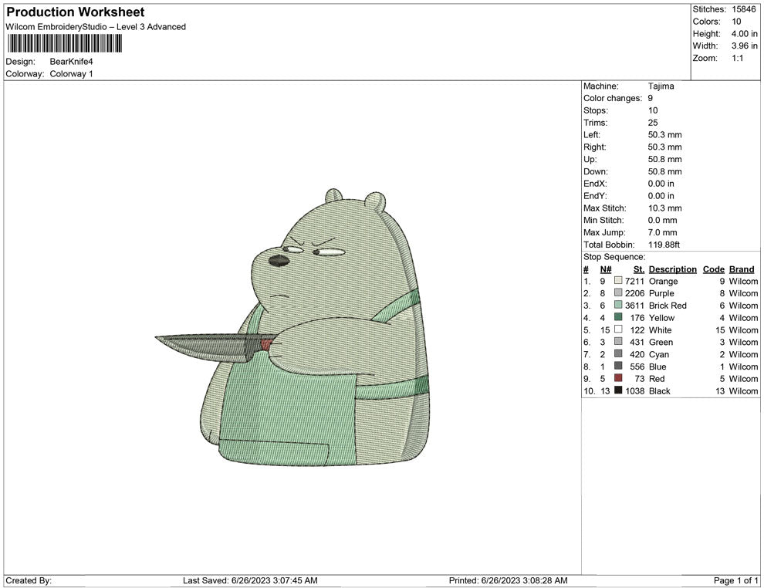Image resolution: width=764 pixels, height=588 pixels.
Task: Click the Height value '4.00 in'
Action: tap(744, 34)
